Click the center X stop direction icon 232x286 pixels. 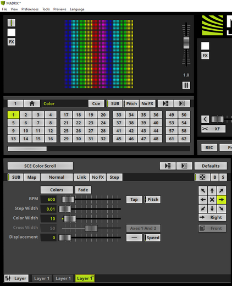212,200
